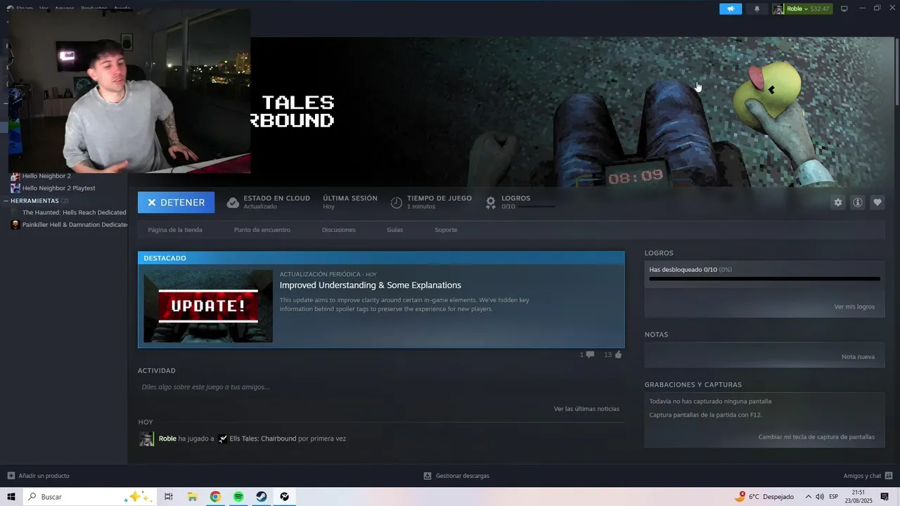Open Punto de encuentro tab
Image resolution: width=900 pixels, height=506 pixels.
(262, 230)
